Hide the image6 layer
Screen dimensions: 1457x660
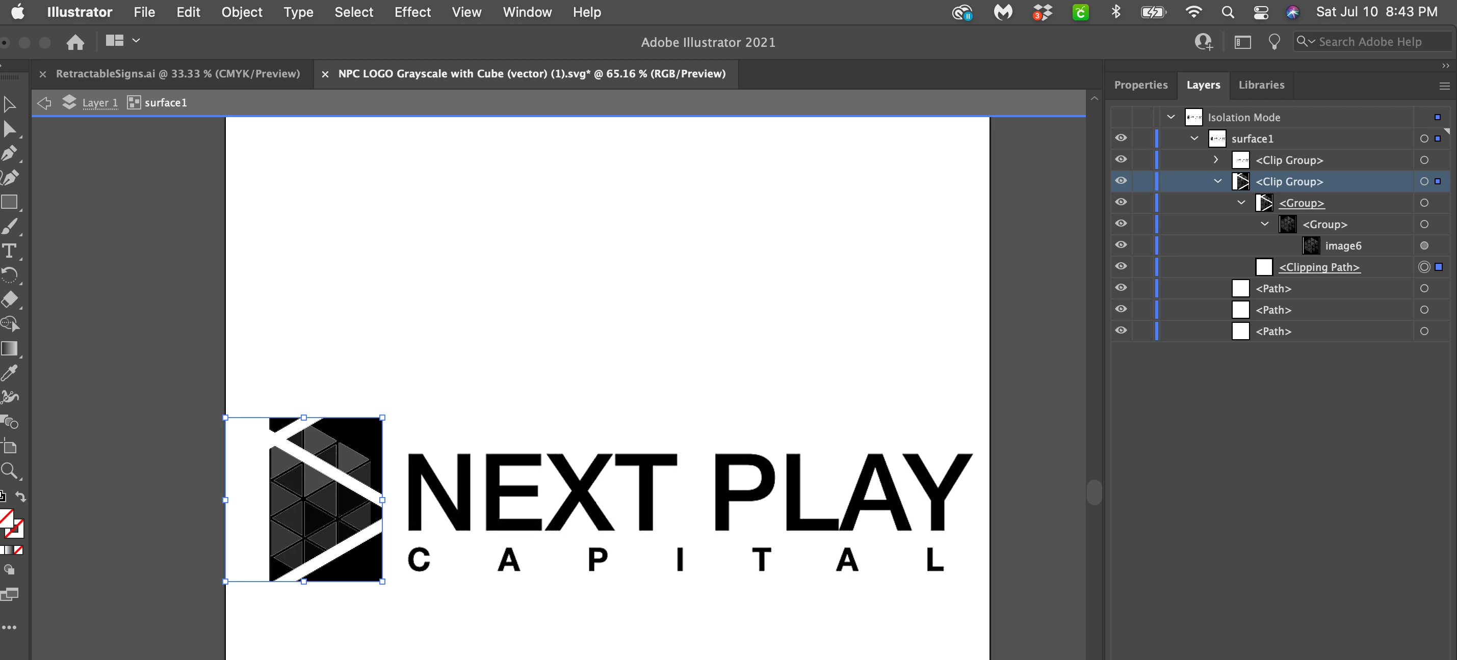tap(1121, 245)
